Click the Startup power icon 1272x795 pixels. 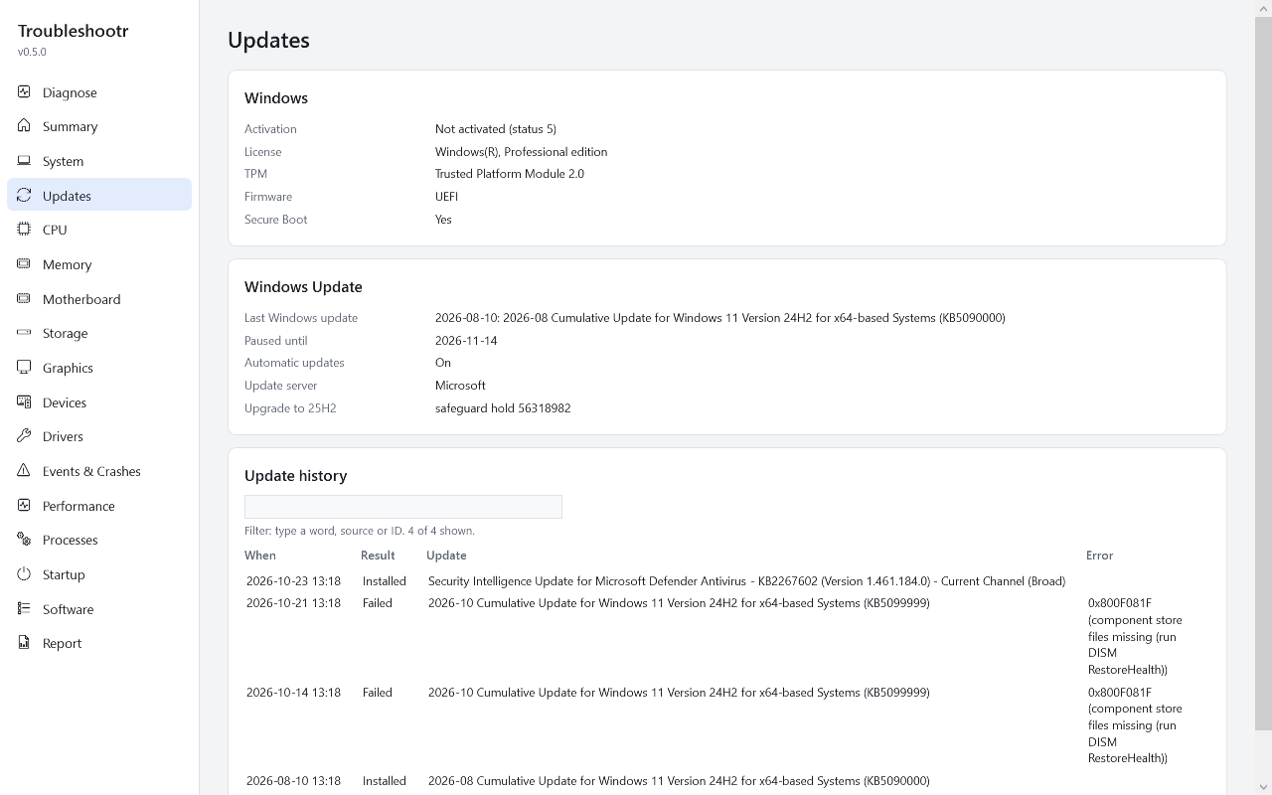tap(24, 574)
